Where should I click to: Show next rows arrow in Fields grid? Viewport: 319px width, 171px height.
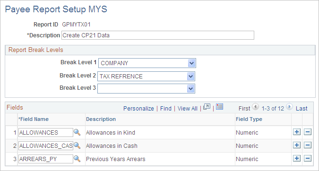289,107
